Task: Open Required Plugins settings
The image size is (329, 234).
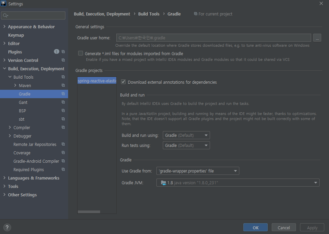Action: 29,169
